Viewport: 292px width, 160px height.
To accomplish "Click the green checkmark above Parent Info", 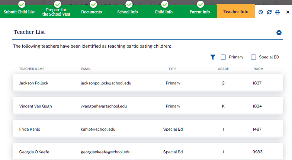I will tap(200, 4).
